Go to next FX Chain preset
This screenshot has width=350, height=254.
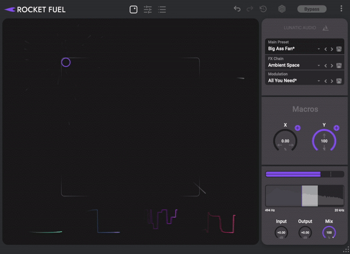(332, 65)
